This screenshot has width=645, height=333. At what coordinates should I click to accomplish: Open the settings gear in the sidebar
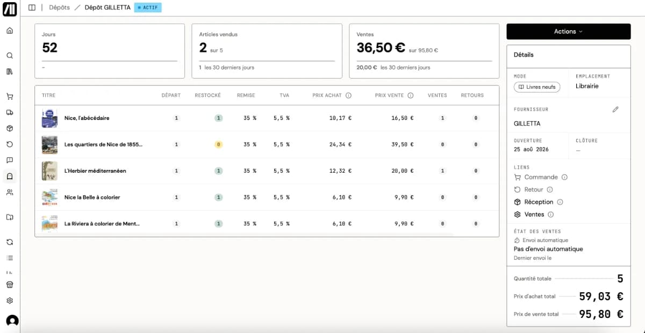10,301
